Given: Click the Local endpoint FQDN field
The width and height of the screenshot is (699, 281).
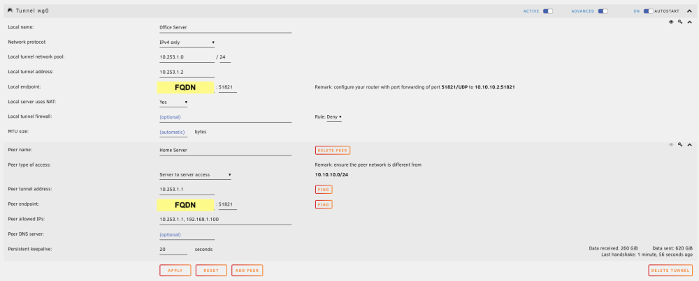Looking at the screenshot, I should coord(185,88).
